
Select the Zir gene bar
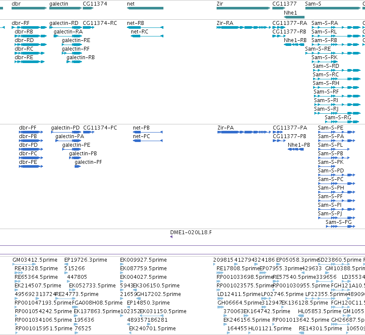point(244,8)
